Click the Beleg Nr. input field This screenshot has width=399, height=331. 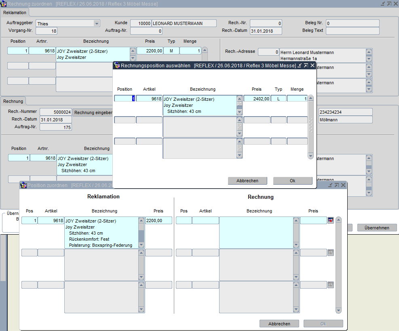pyautogui.click(x=352, y=23)
